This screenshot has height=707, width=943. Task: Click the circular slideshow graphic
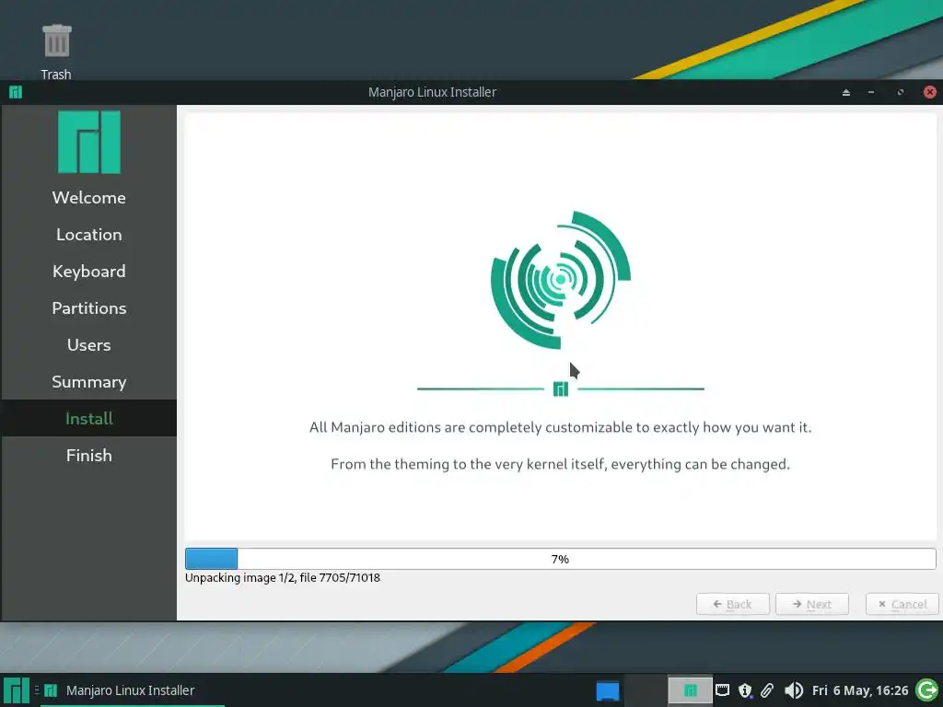[x=561, y=280]
